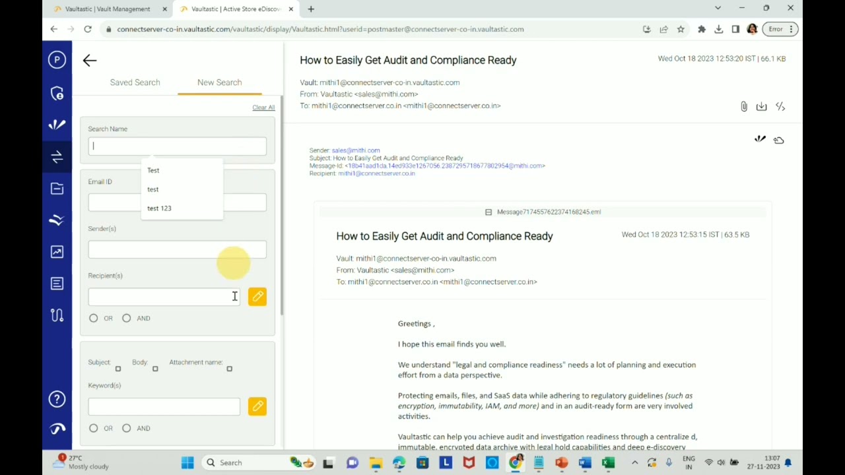Check the Attachment name checkbox
The width and height of the screenshot is (845, 475).
click(230, 369)
